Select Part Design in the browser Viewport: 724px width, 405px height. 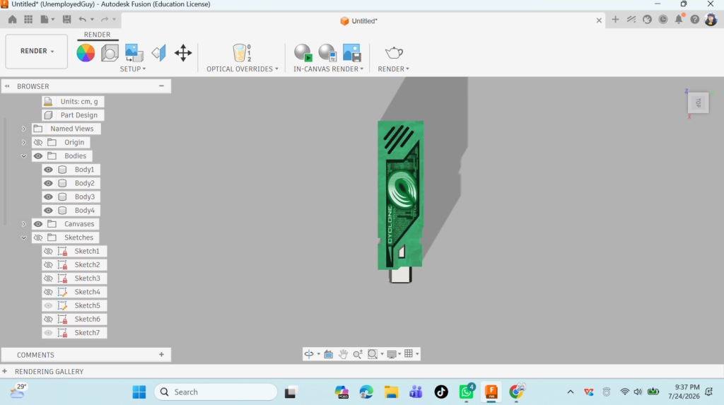coord(79,115)
